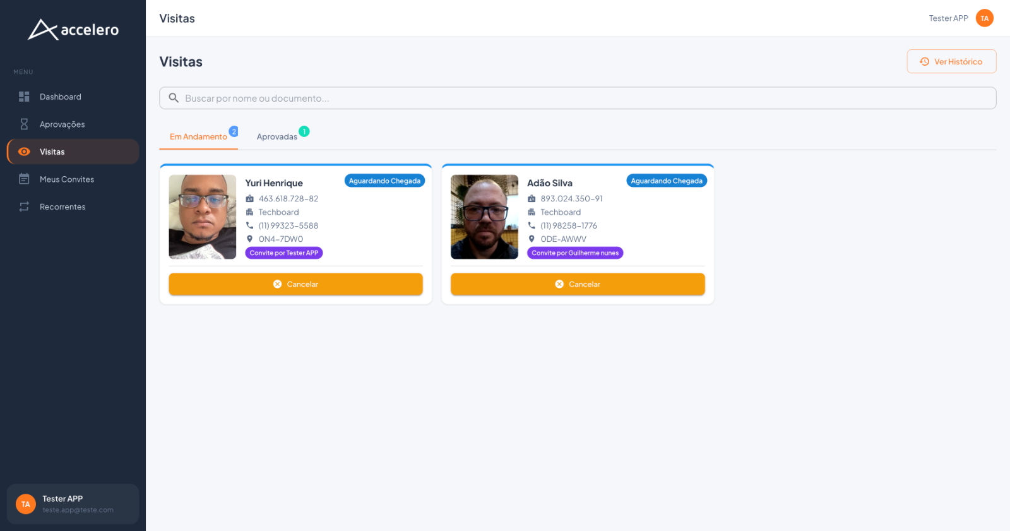Click Adão Silva's document ID icon
This screenshot has width=1010, height=531.
coord(532,199)
